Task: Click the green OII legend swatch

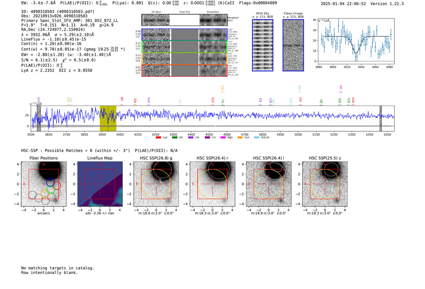Action: [x=175, y=138]
